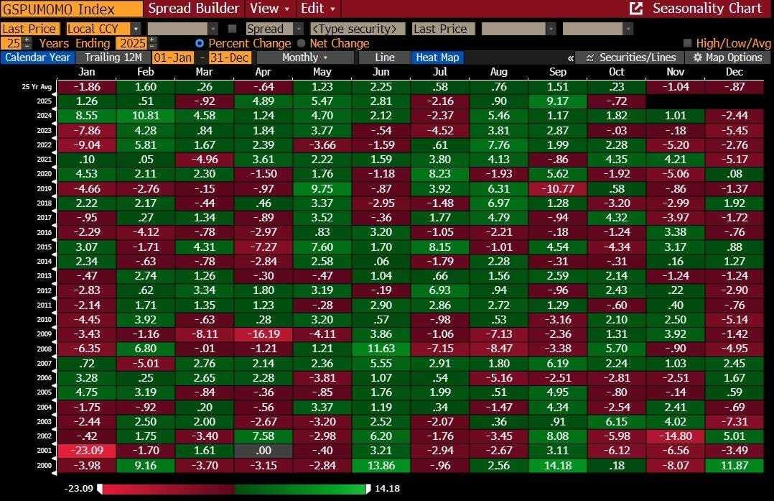774x501 pixels.
Task: Click the -1.86 average cell for Jan
Action: (x=86, y=87)
